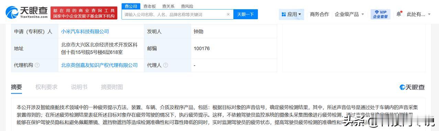Click the 发明人 label cell

(x=167, y=32)
